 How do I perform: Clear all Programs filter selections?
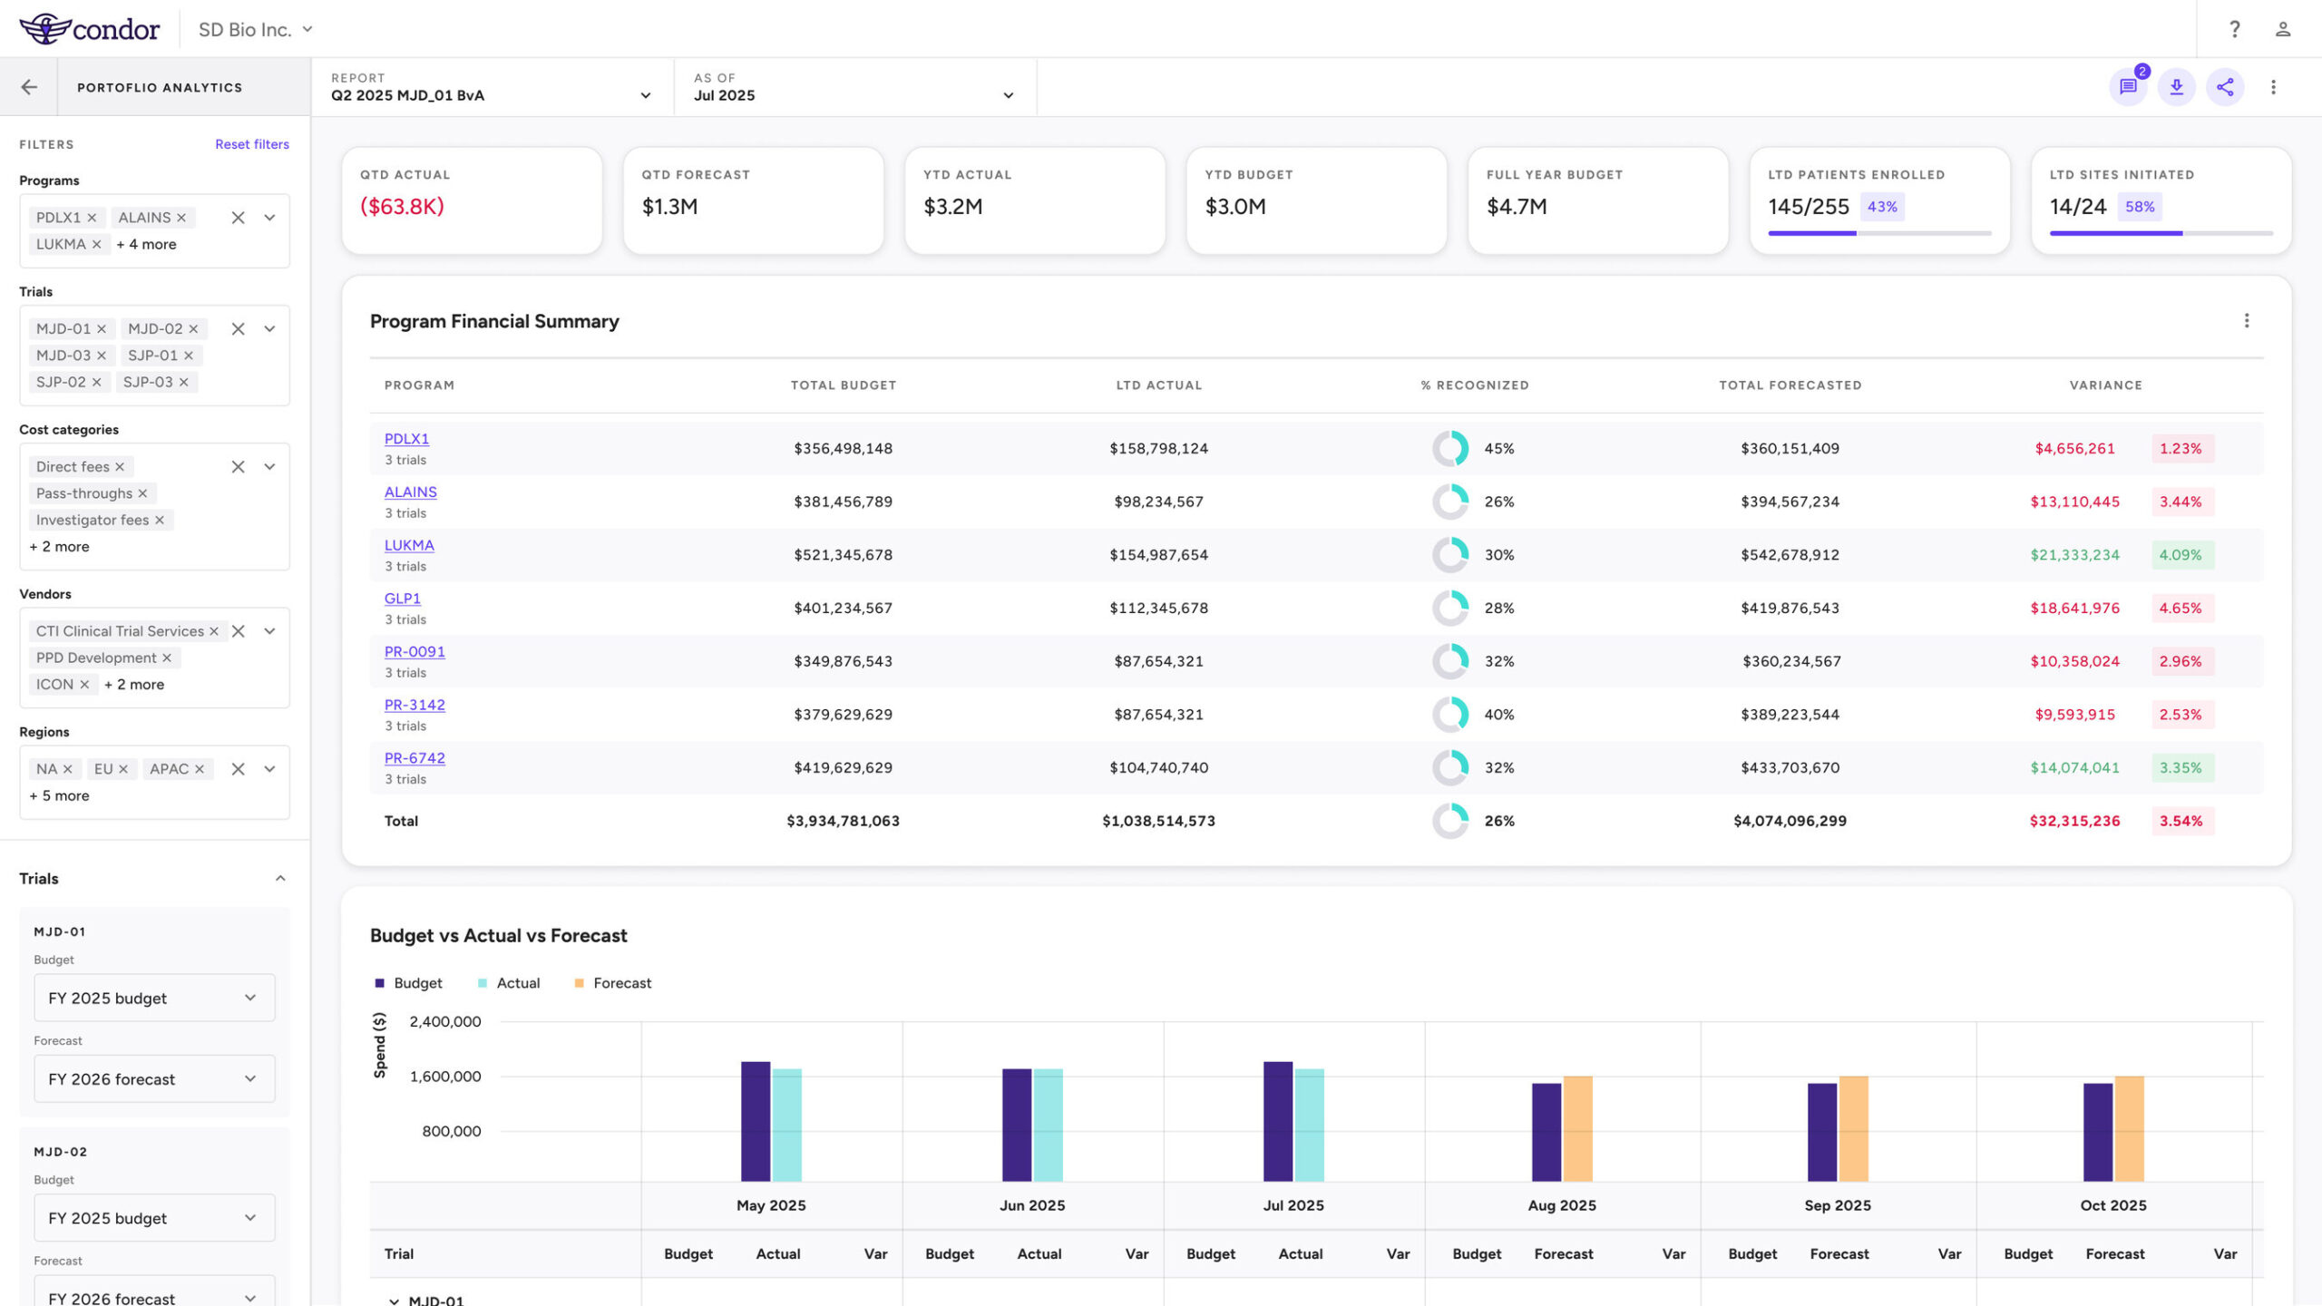coord(238,218)
